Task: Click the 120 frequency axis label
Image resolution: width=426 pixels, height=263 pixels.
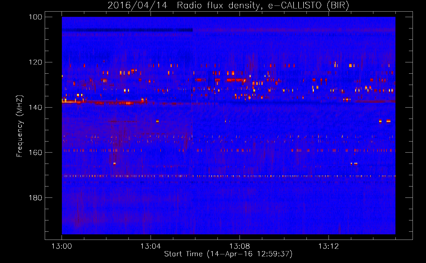Action: point(36,62)
